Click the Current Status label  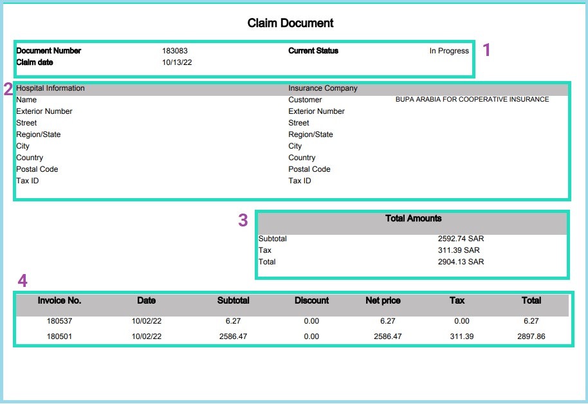point(313,51)
